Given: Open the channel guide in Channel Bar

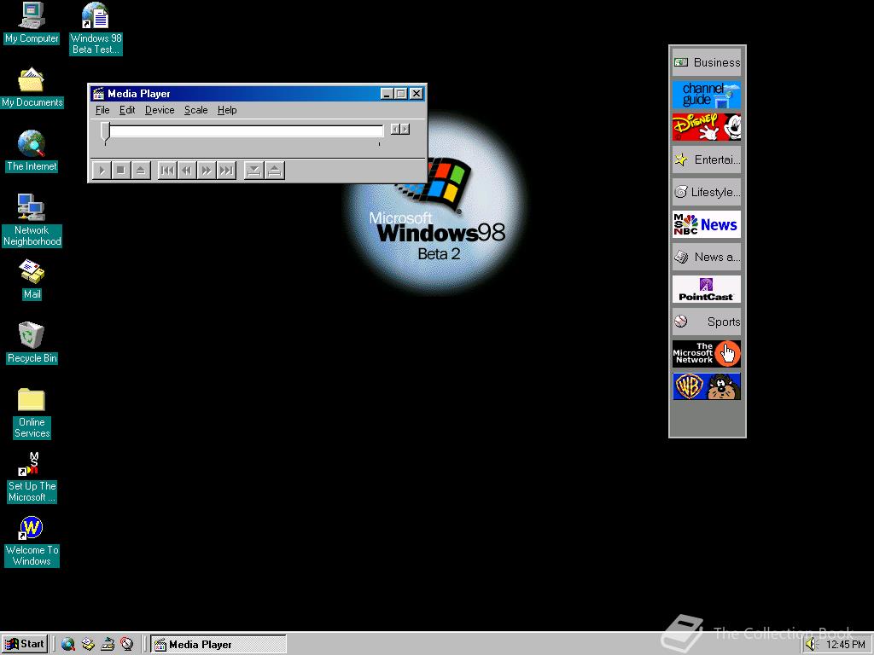Looking at the screenshot, I should click(x=706, y=95).
